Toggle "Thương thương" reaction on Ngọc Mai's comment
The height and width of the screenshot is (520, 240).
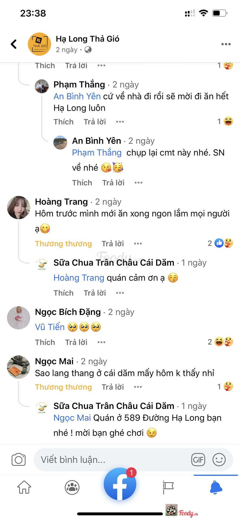(63, 387)
